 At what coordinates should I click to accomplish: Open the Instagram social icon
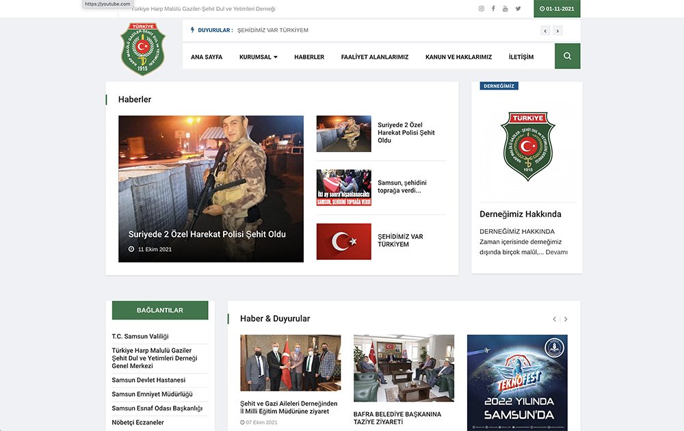coord(481,8)
